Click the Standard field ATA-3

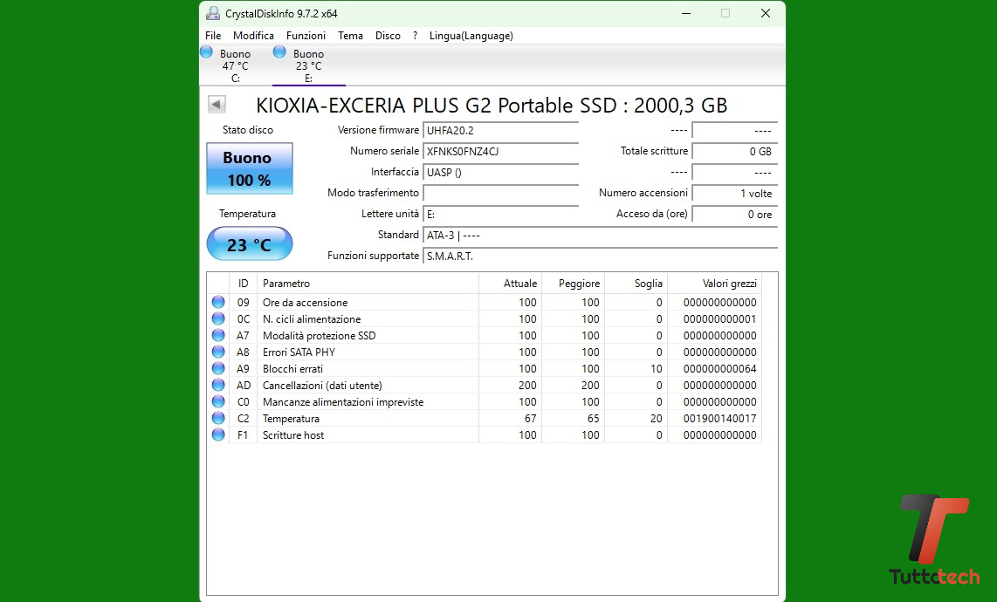pyautogui.click(x=600, y=236)
